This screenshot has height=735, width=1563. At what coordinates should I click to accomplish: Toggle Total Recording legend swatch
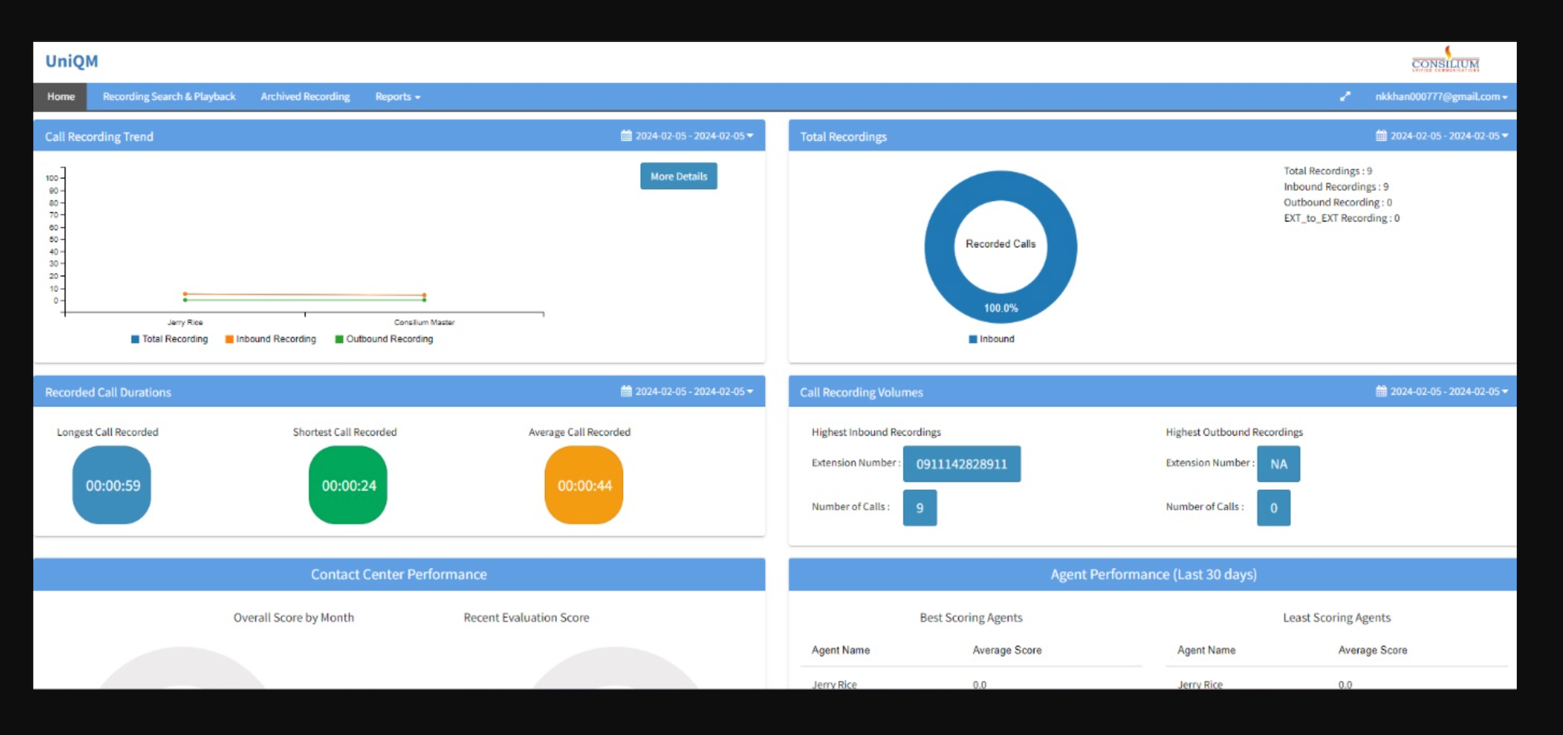coord(135,339)
